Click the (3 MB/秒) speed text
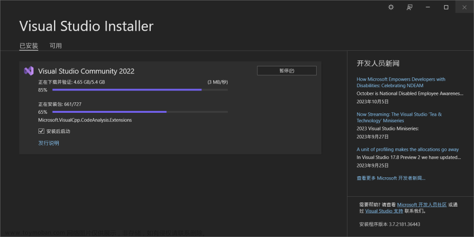 pyautogui.click(x=218, y=82)
